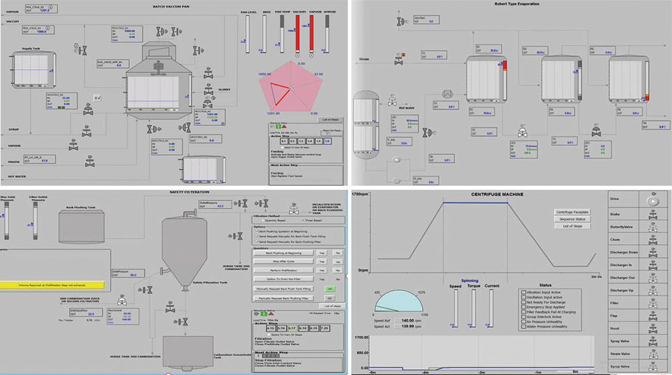Open the green run indicator in Vacuum Pan sequence
The image size is (672, 375).
[x=278, y=127]
